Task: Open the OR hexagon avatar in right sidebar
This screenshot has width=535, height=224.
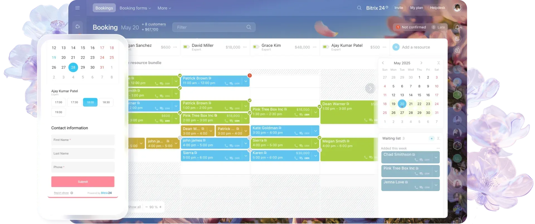Action: pyautogui.click(x=457, y=95)
